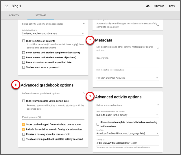Click the people/users icon in header
181x155 pixels.
(x=148, y=6)
